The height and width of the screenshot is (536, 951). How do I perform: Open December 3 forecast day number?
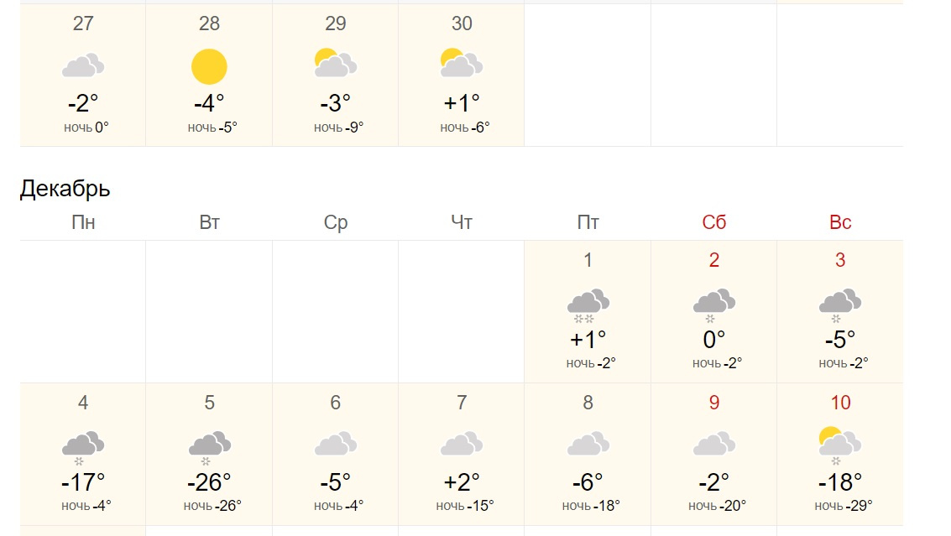(x=840, y=260)
